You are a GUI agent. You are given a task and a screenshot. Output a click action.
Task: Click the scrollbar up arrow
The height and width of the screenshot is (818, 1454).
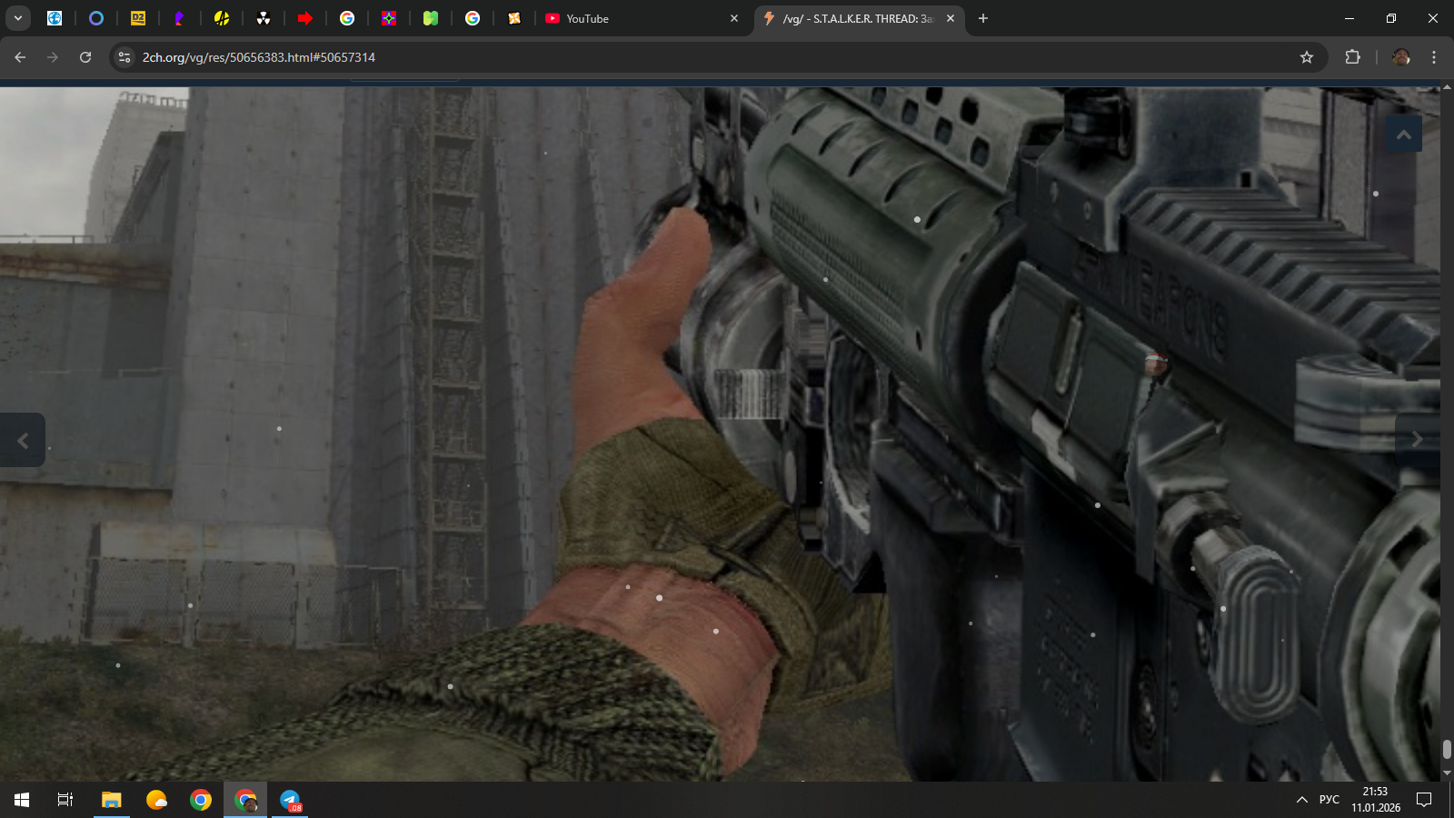[1447, 89]
